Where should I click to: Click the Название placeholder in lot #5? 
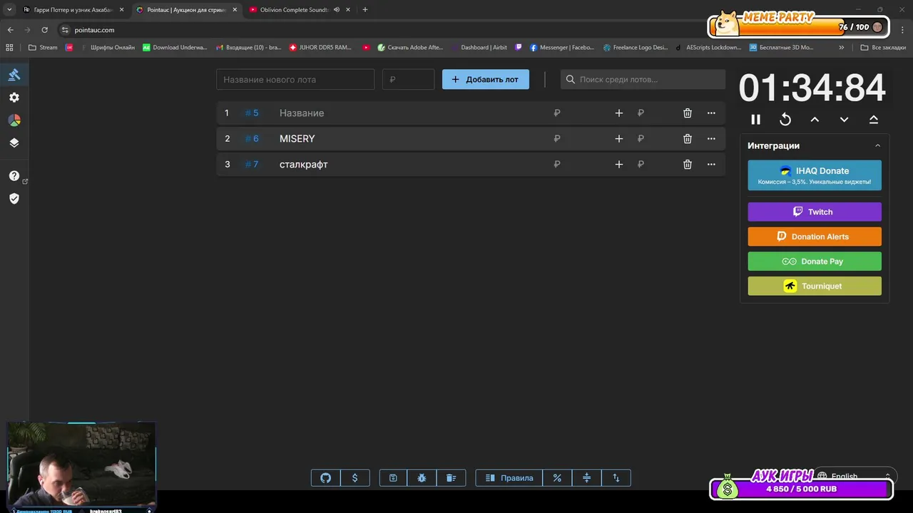tap(302, 113)
